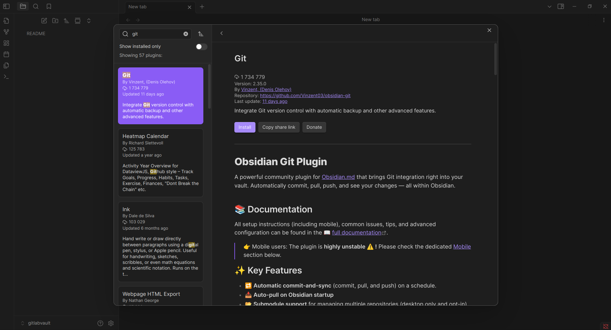The image size is (611, 330).
Task: Open the bookmarks icon
Action: (x=49, y=6)
